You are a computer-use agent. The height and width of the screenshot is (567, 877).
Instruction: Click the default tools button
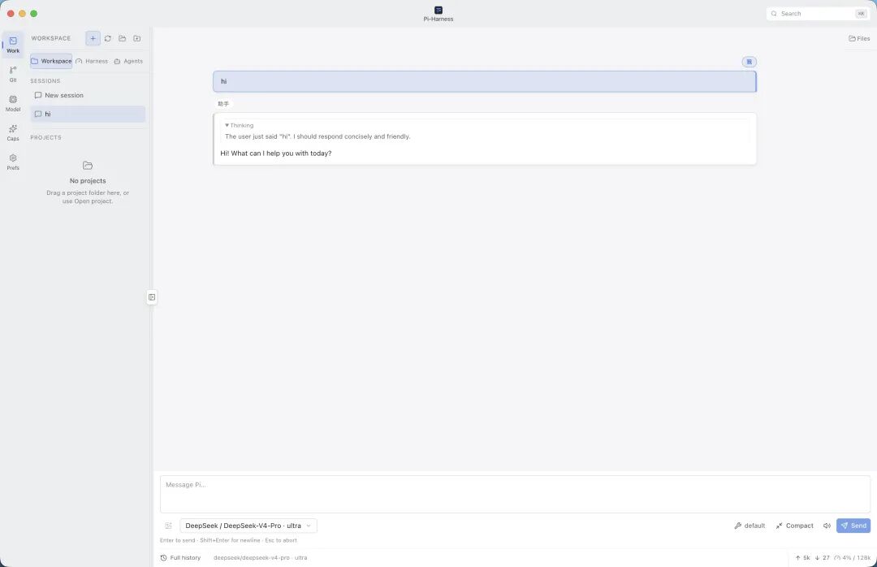click(750, 526)
